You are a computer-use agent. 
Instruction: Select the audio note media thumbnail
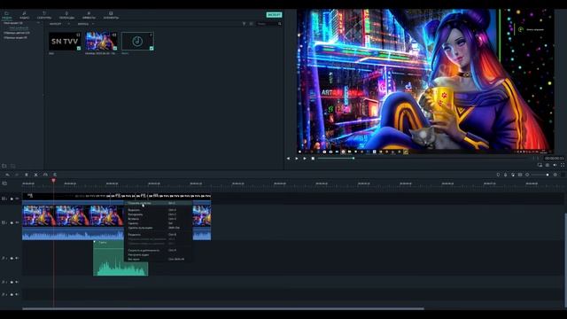137,41
